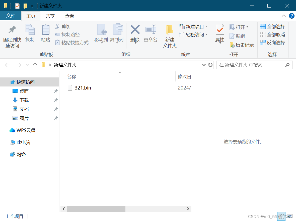
Task: Open Properties (属性) checkmark icon
Action: point(220,30)
